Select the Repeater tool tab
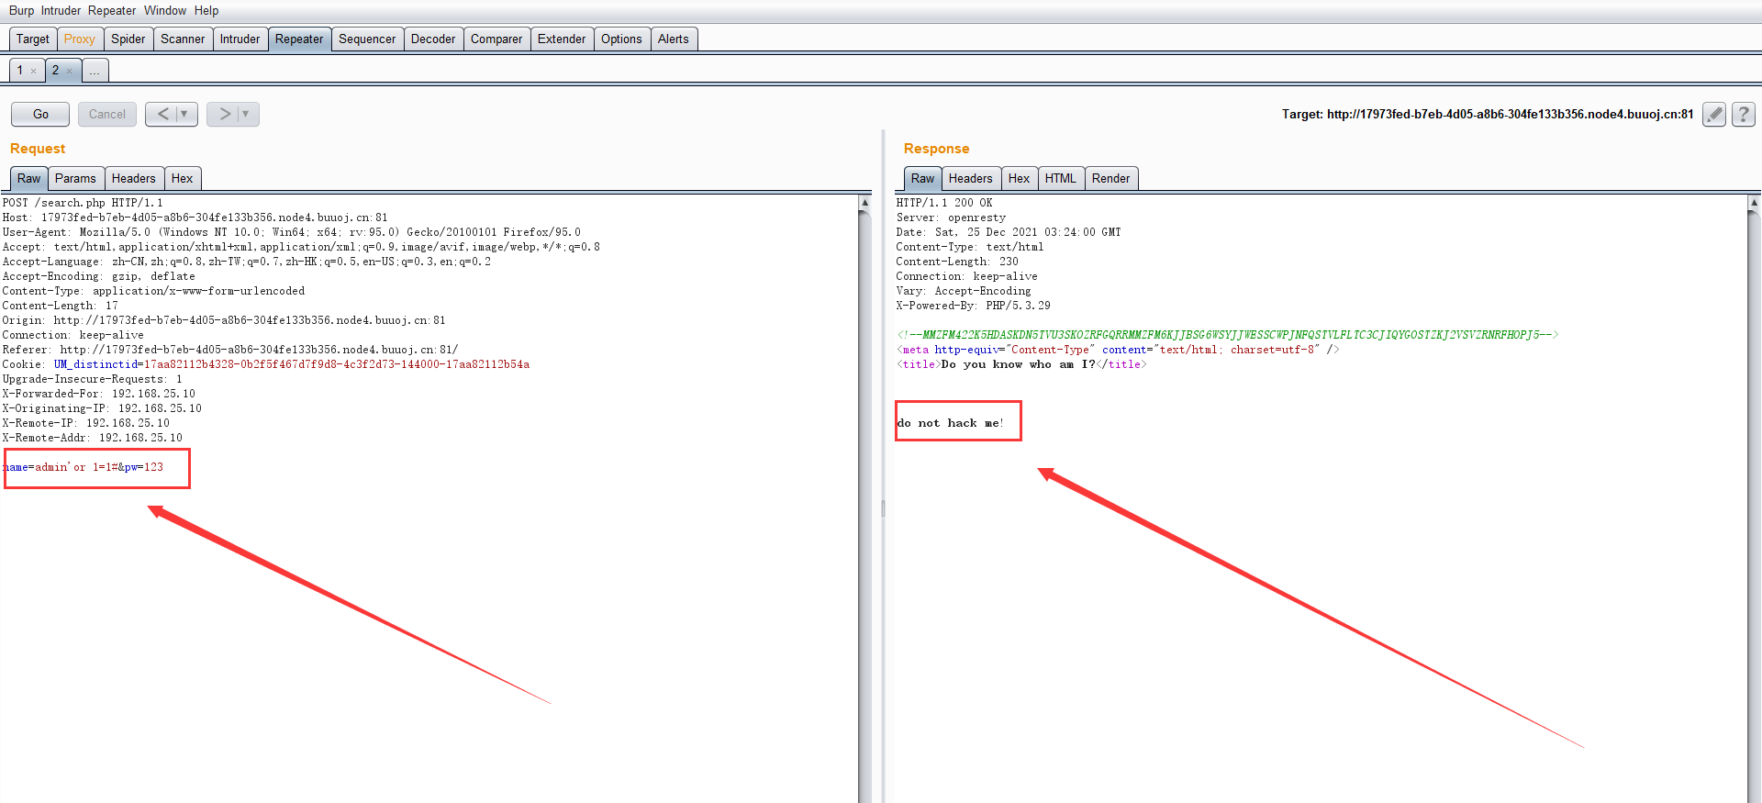The height and width of the screenshot is (803, 1762). [x=299, y=39]
